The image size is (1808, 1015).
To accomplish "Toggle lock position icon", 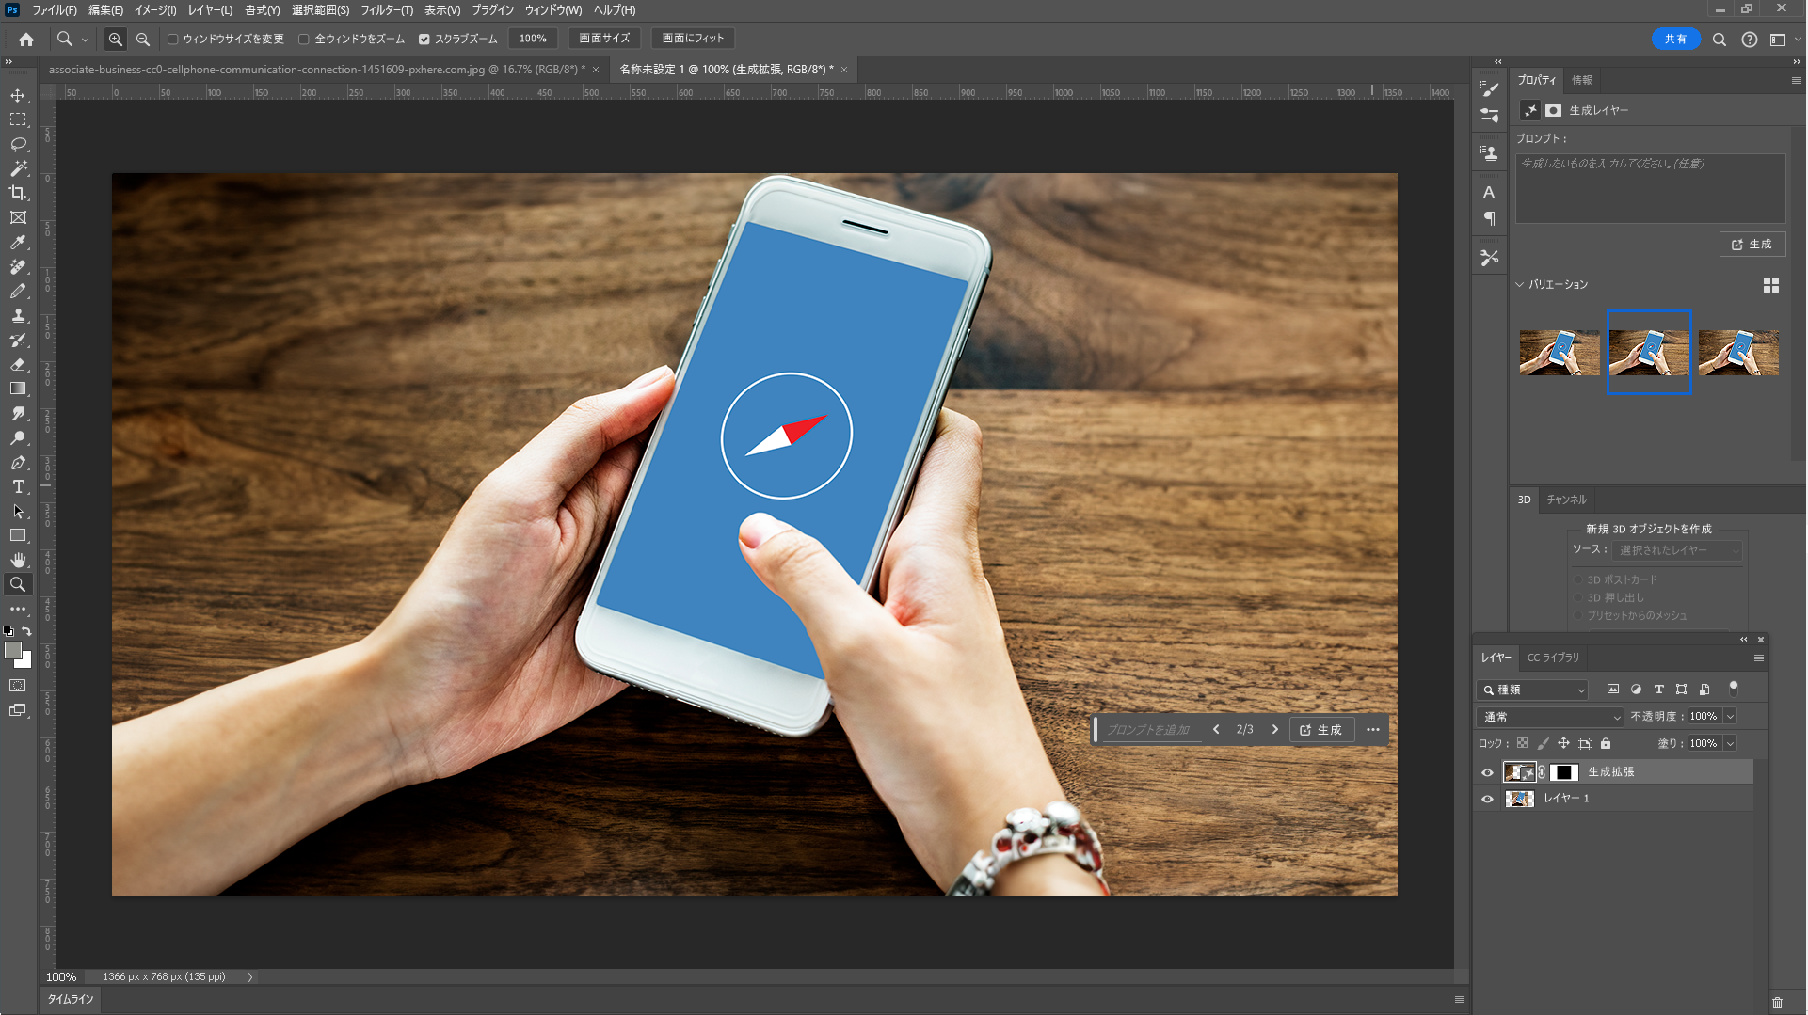I will point(1563,743).
